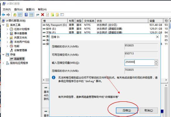Screen dimensions: 171x117
Task: Click the shrink space amount input field
Action: pos(139,63)
